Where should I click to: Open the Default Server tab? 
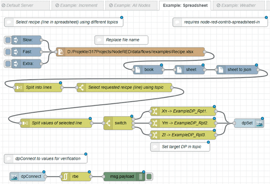pyautogui.click(x=25, y=6)
